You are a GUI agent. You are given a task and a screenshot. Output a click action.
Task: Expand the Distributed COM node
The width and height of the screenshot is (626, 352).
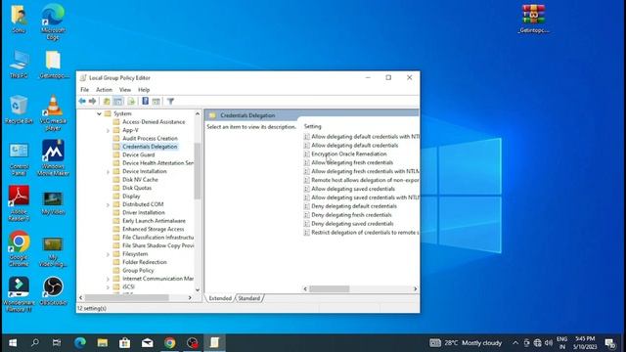pos(108,204)
